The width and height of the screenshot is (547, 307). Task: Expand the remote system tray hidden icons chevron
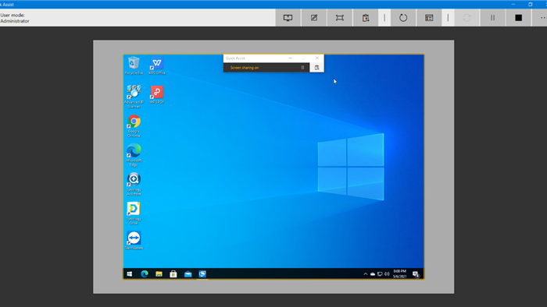tap(365, 274)
